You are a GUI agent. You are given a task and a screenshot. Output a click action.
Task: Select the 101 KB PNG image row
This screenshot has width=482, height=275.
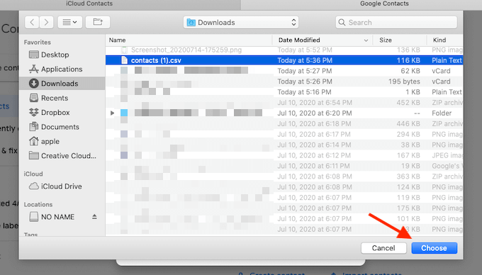click(284, 219)
